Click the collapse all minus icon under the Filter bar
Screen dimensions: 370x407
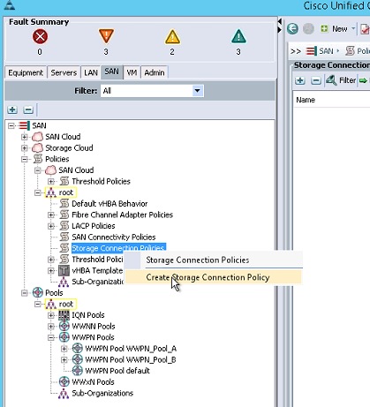tap(28, 109)
